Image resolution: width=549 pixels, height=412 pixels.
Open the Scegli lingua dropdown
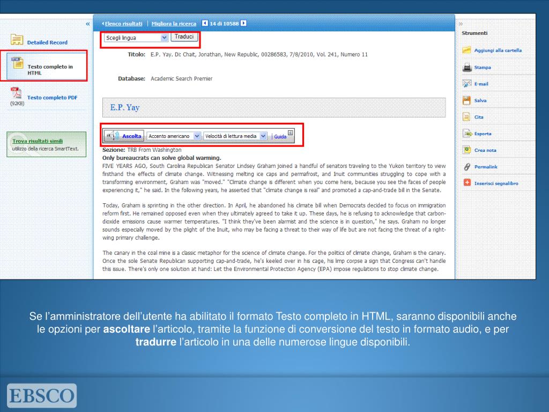tap(136, 38)
